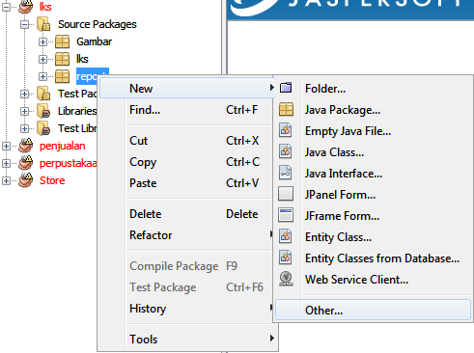This screenshot has width=474, height=353.
Task: Click the Java Interface file icon
Action: point(286,173)
